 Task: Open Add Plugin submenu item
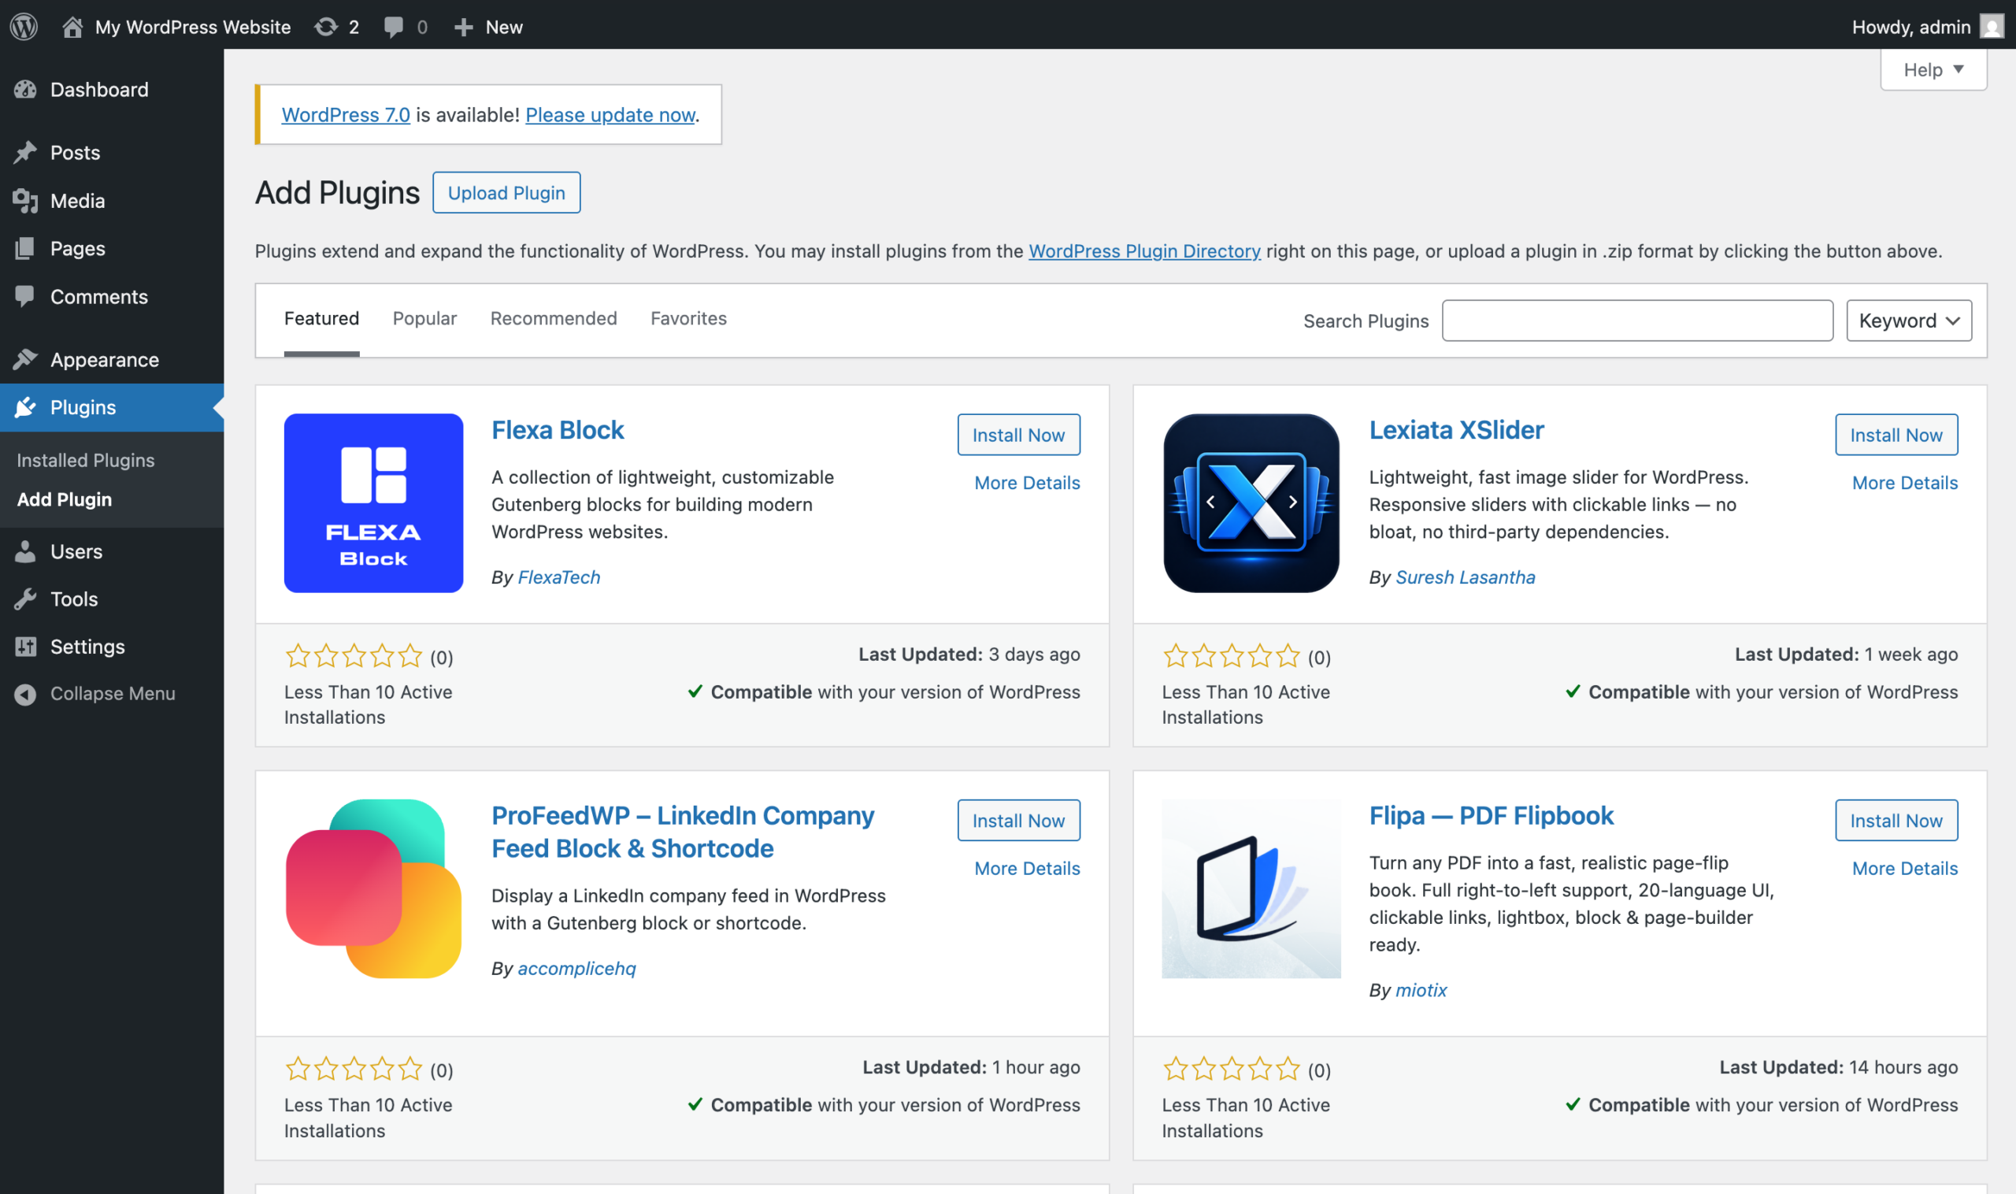65,499
